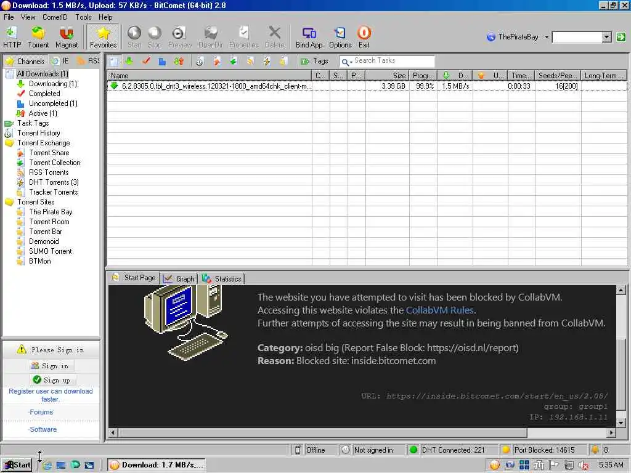Open Torrent History in sidebar
The image size is (631, 473).
39,133
